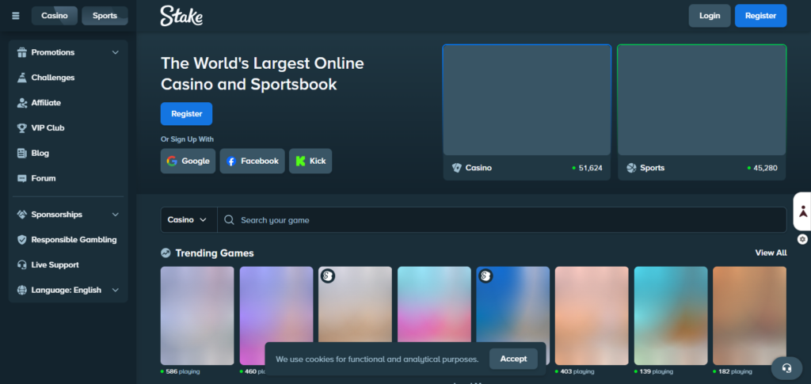
Task: Click the Casino cards icon under banner
Action: coord(457,168)
